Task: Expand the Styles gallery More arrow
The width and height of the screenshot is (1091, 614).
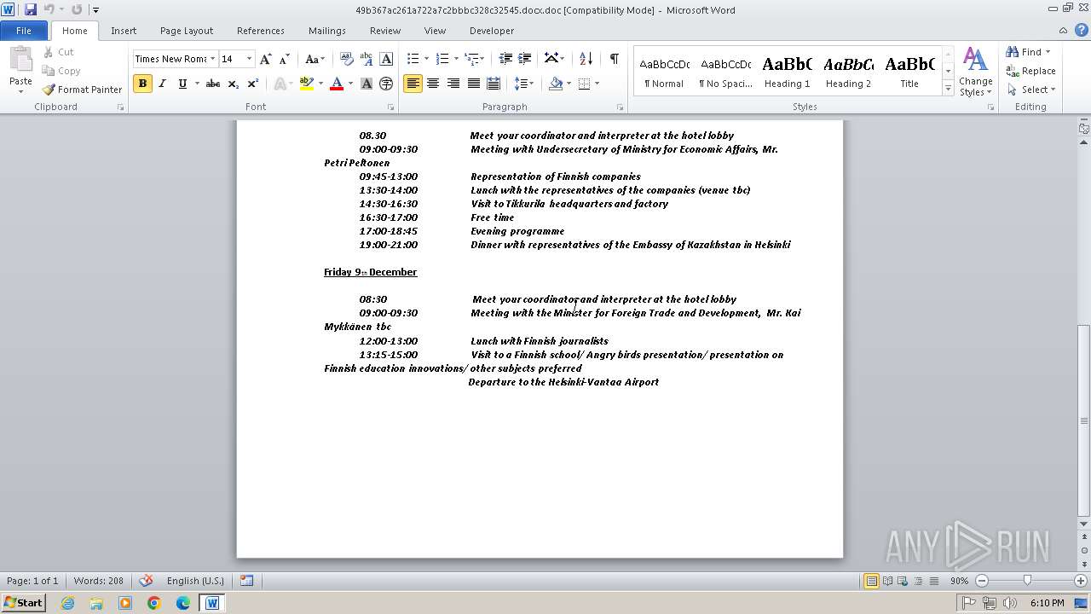Action: (948, 89)
